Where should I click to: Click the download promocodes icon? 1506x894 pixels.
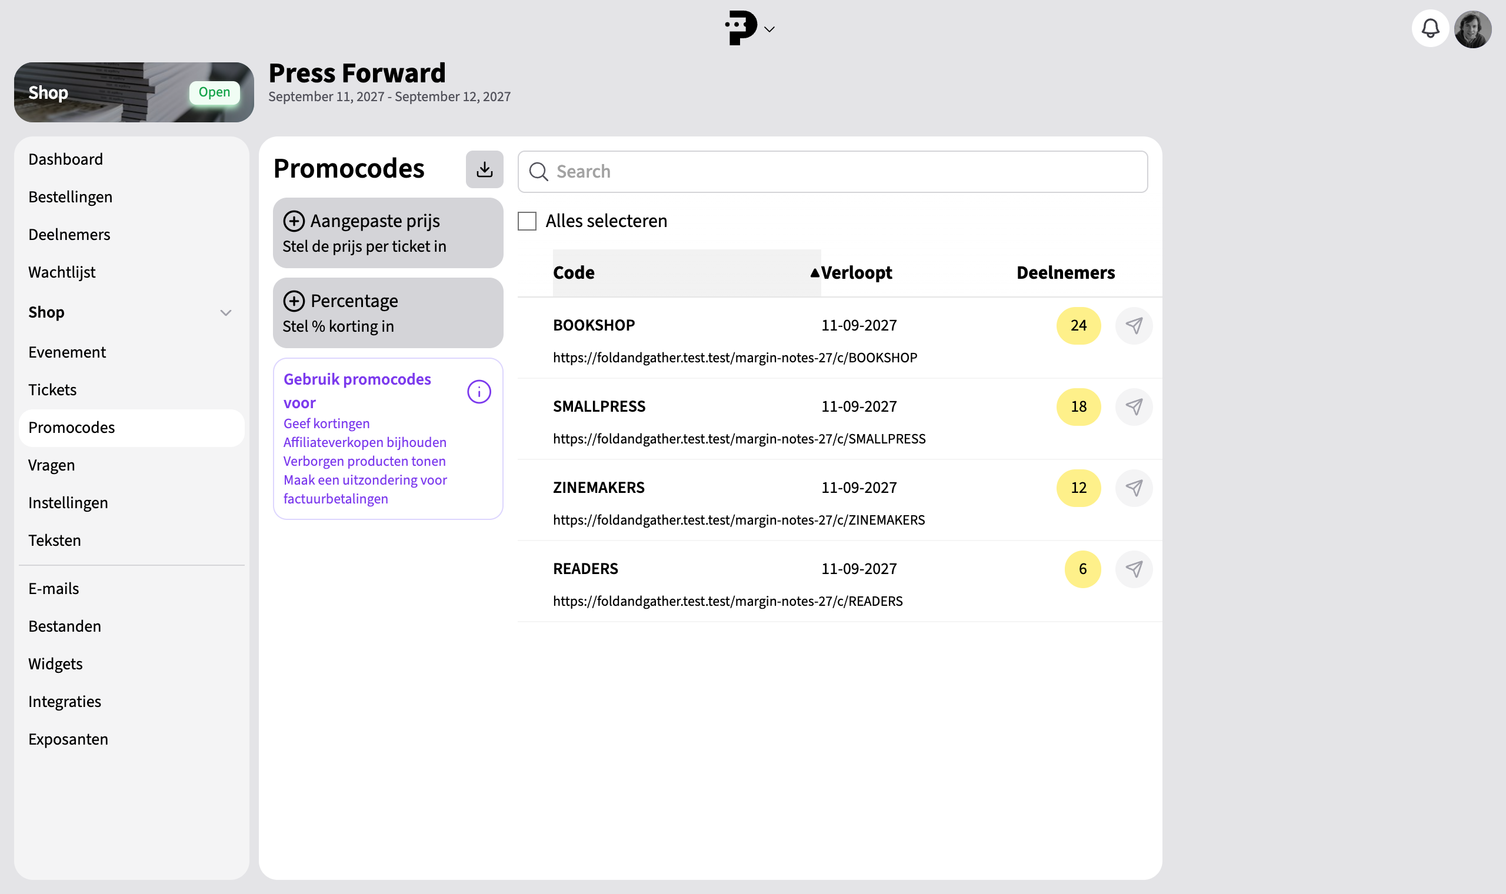[484, 169]
